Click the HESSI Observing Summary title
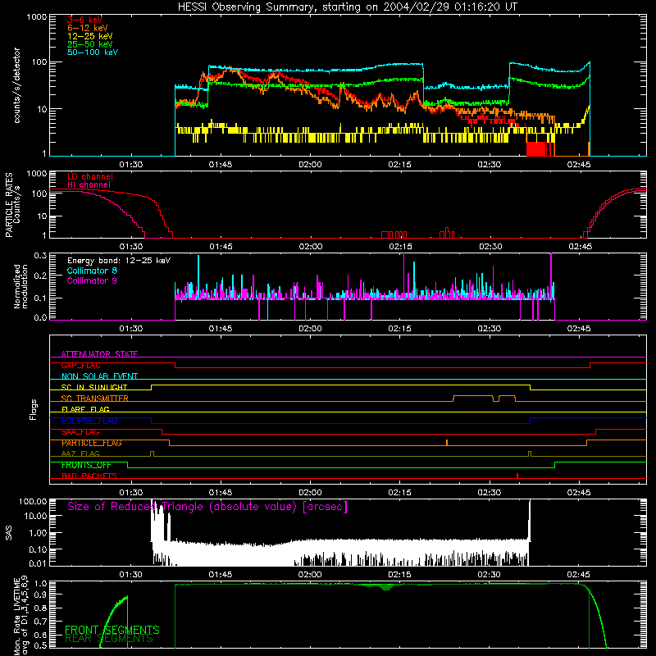 coord(347,7)
